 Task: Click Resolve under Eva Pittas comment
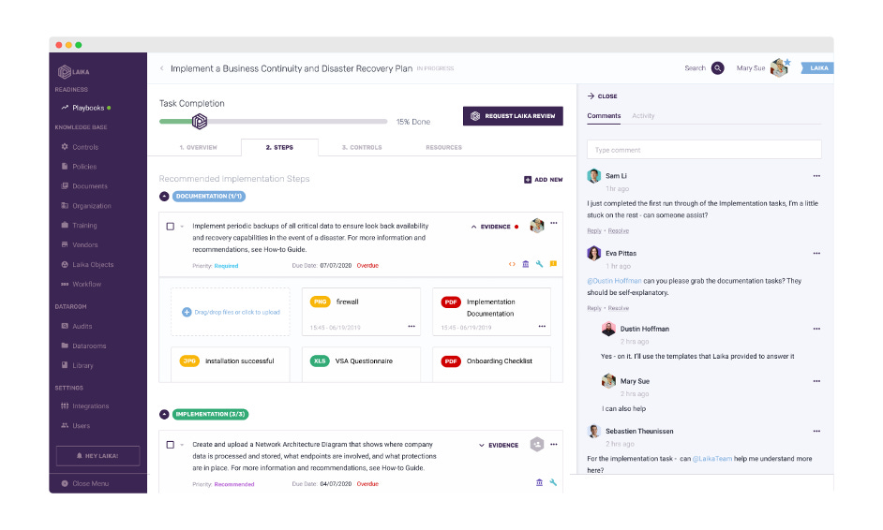coord(619,308)
